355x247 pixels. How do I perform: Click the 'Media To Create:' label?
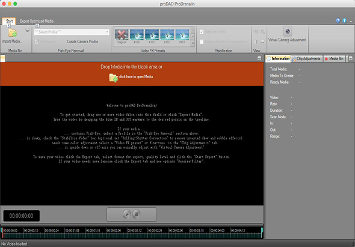click(282, 76)
